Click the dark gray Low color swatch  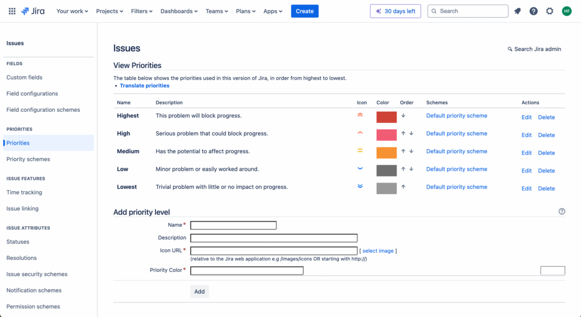pos(386,170)
